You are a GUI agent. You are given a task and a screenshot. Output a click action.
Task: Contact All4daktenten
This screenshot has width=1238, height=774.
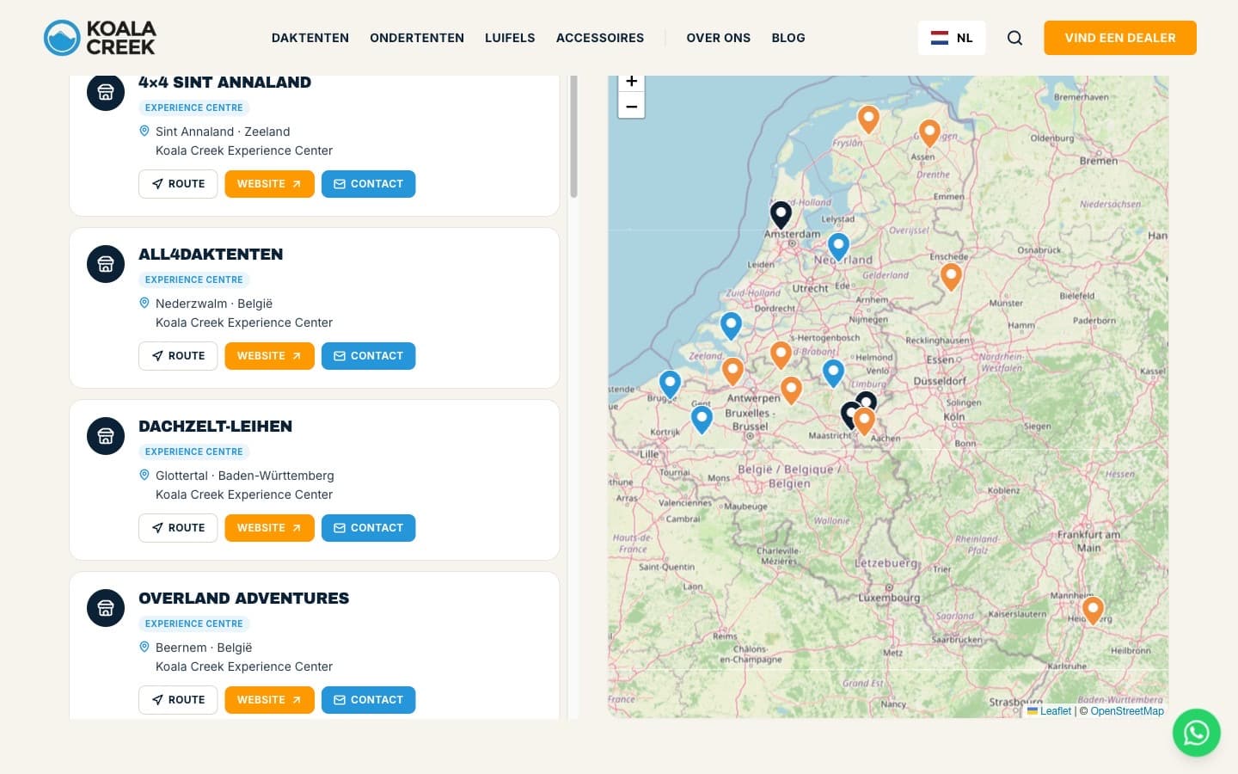[x=368, y=356]
